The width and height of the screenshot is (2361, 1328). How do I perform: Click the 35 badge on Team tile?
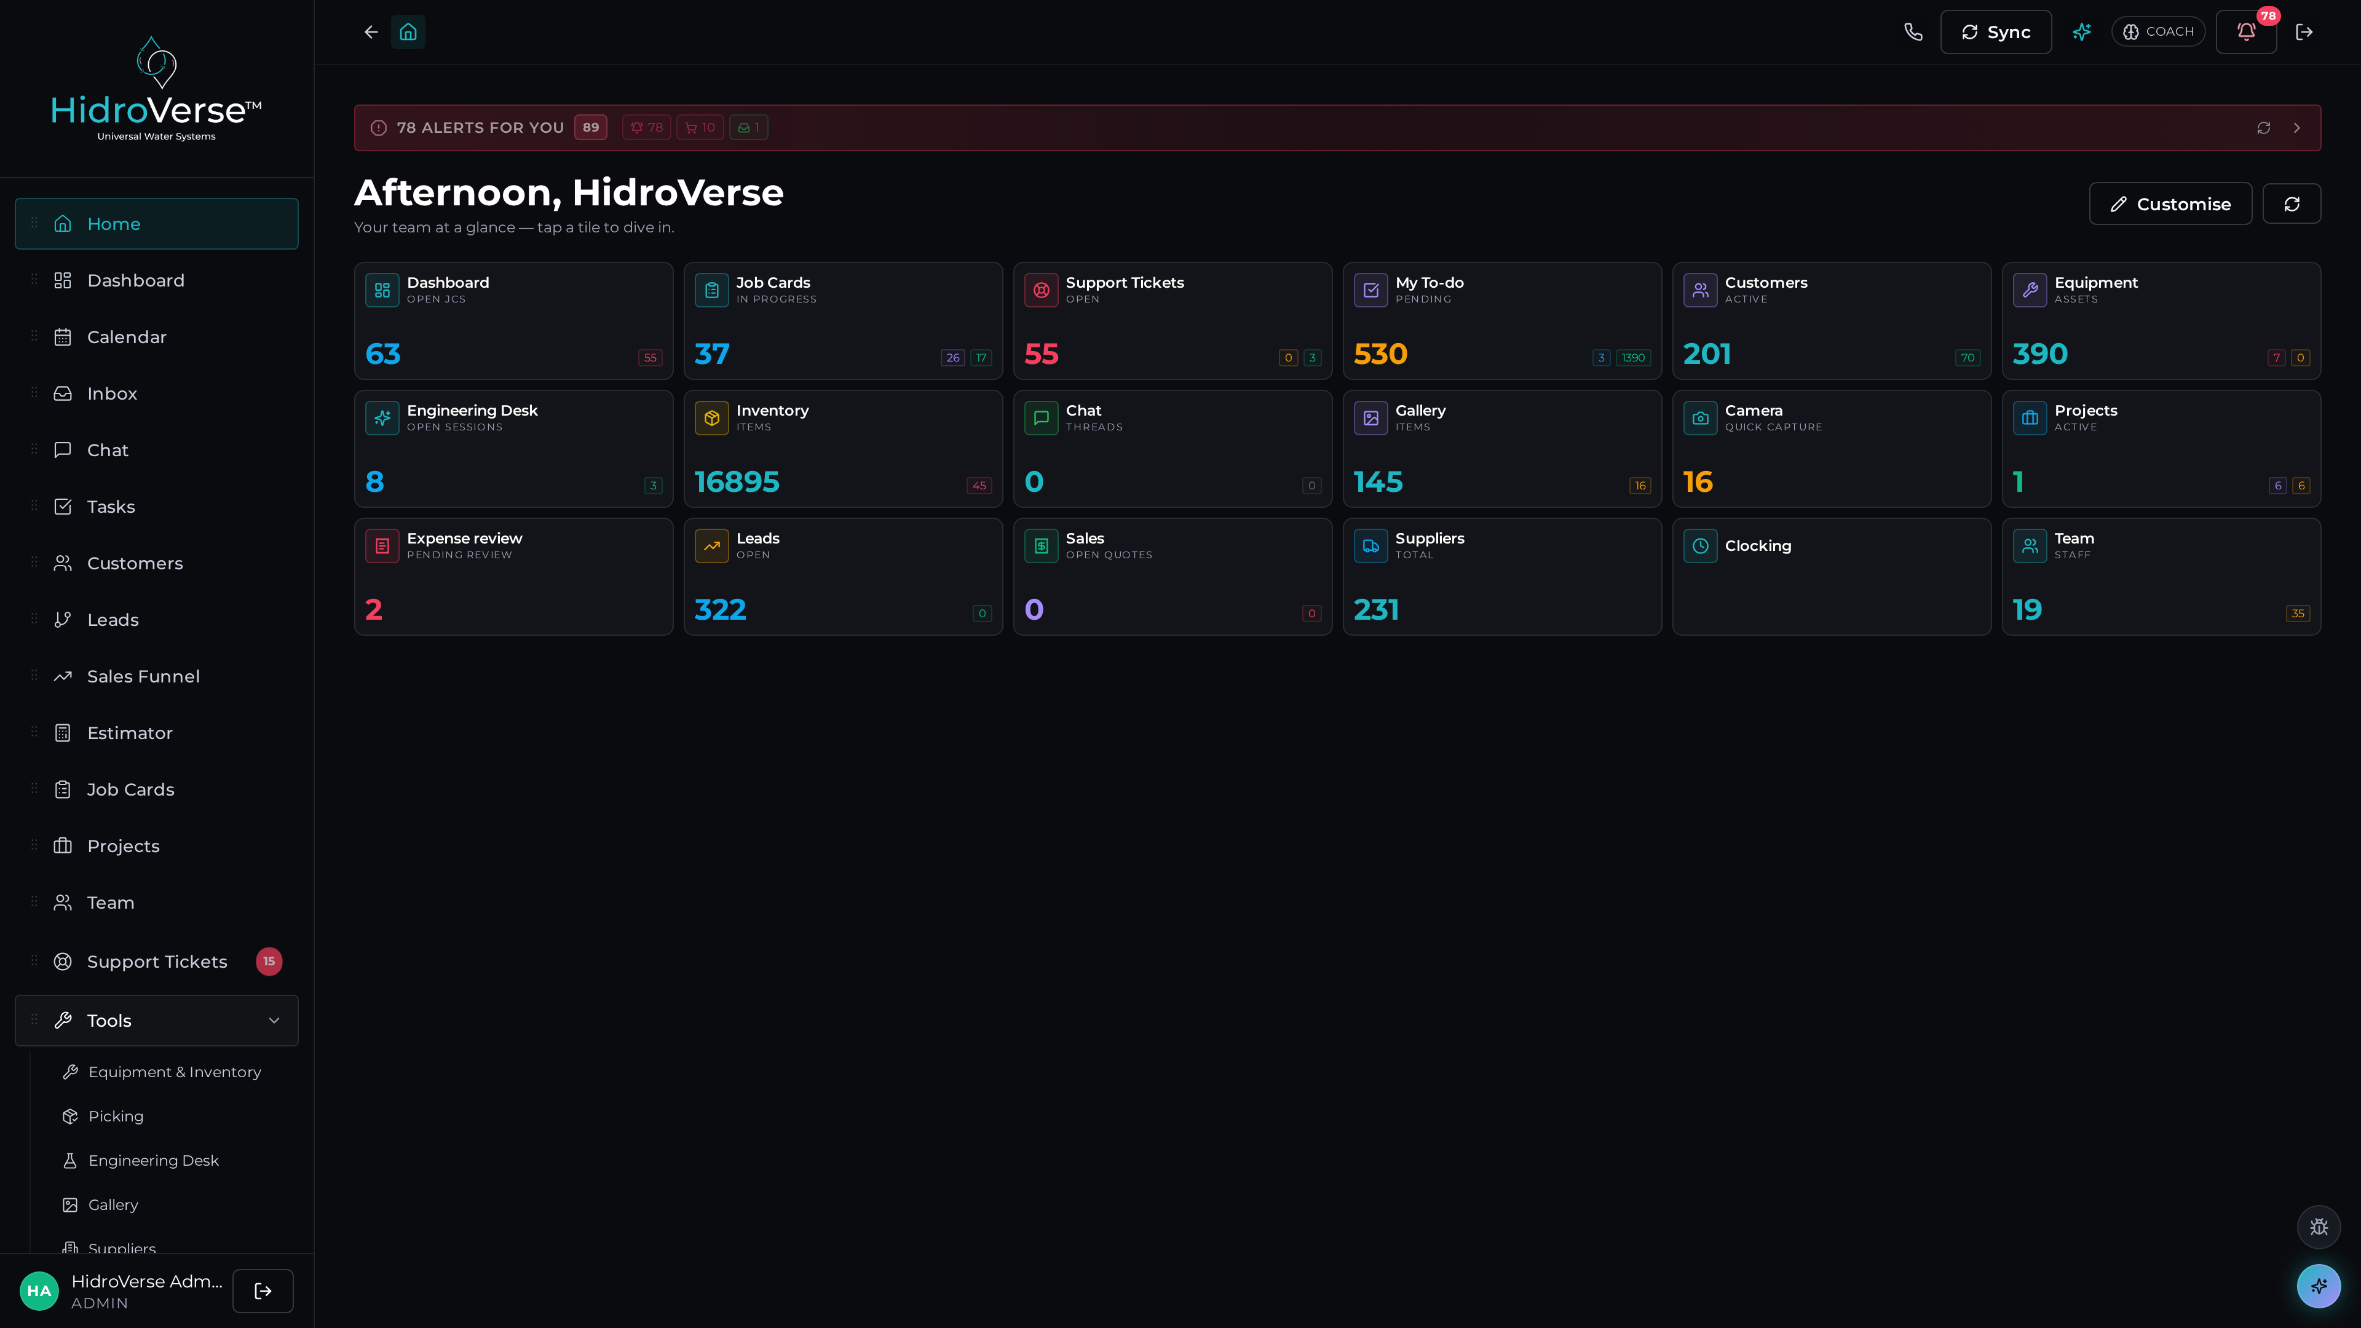point(2297,613)
